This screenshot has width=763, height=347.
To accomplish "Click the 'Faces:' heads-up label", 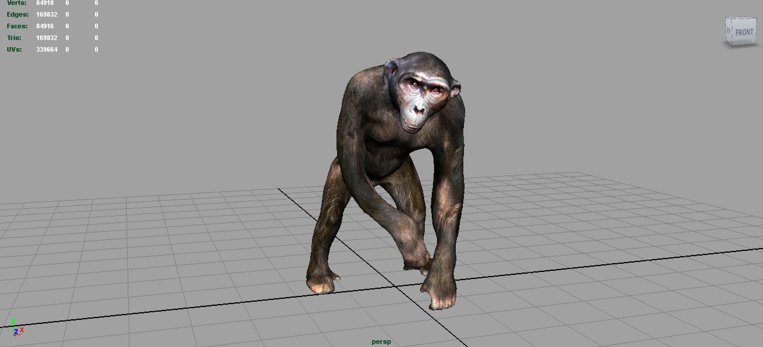I will 17,26.
